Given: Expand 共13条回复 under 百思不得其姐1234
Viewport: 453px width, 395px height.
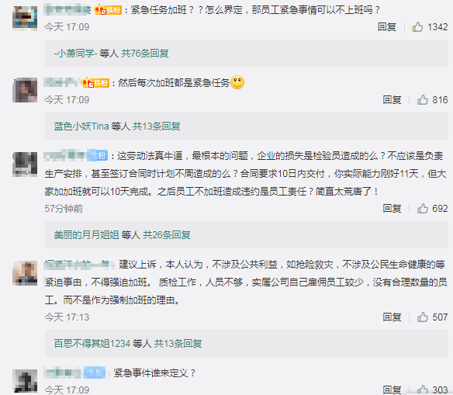Looking at the screenshot, I should 178,343.
